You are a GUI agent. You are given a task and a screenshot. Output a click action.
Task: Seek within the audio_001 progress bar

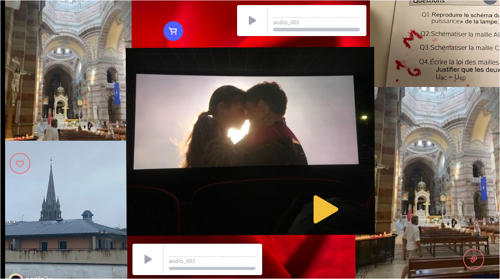[x=316, y=30]
